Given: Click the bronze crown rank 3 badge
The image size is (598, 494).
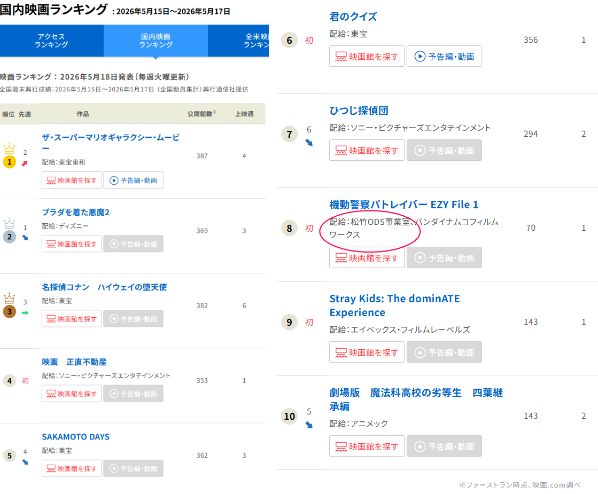Looking at the screenshot, I should [x=9, y=306].
